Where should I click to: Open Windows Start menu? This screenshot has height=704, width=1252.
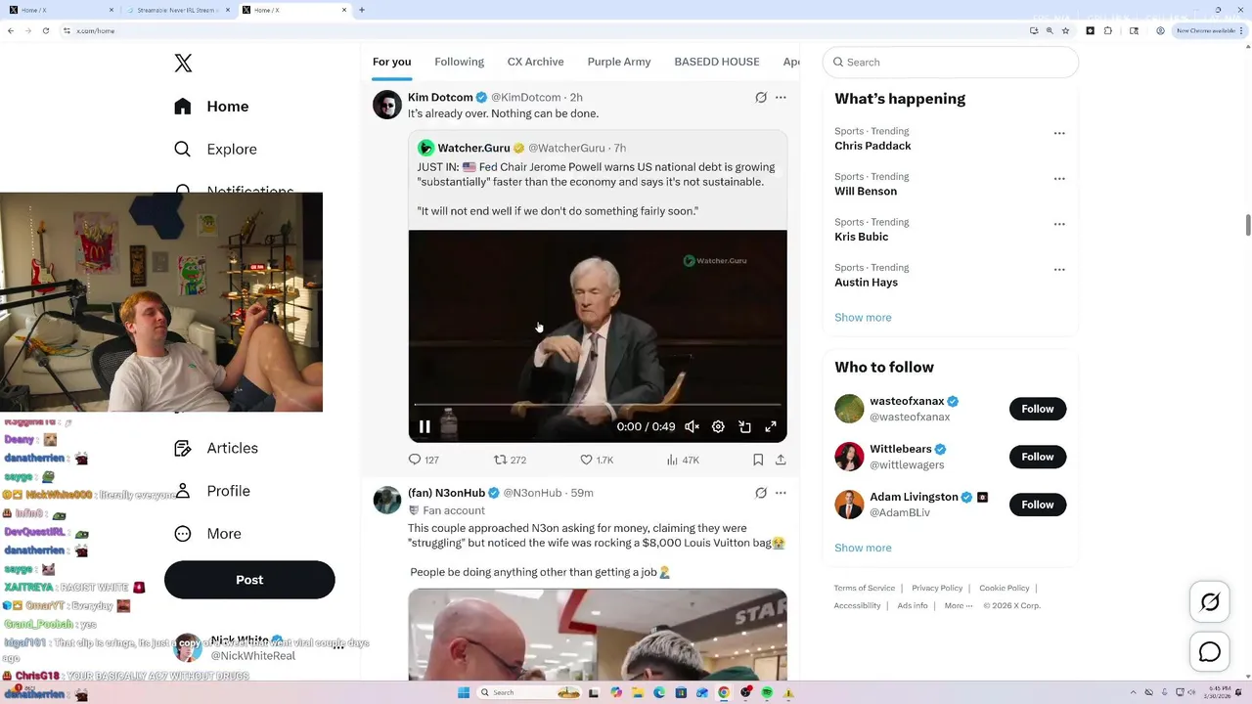[464, 692]
